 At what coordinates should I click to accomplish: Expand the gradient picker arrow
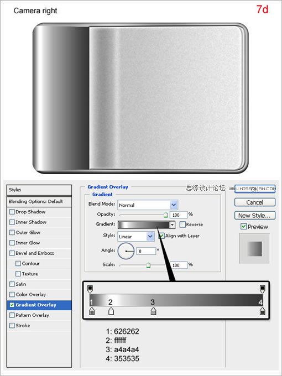click(172, 224)
